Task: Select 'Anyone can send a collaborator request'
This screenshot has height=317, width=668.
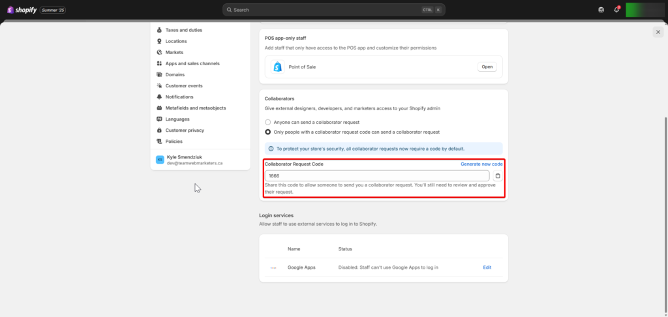Action: coord(268,122)
